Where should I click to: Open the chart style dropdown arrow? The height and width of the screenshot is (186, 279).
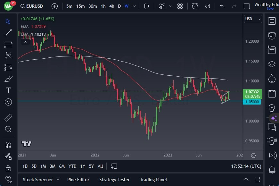pyautogui.click(x=171, y=6)
